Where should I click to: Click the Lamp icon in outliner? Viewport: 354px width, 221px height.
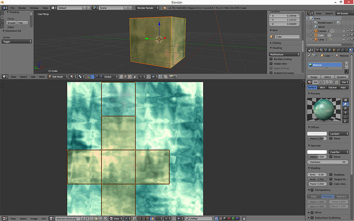[316, 39]
